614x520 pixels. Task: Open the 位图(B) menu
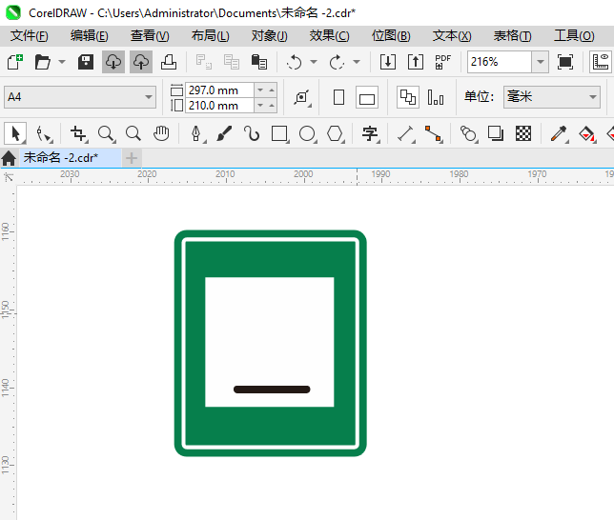coord(391,35)
